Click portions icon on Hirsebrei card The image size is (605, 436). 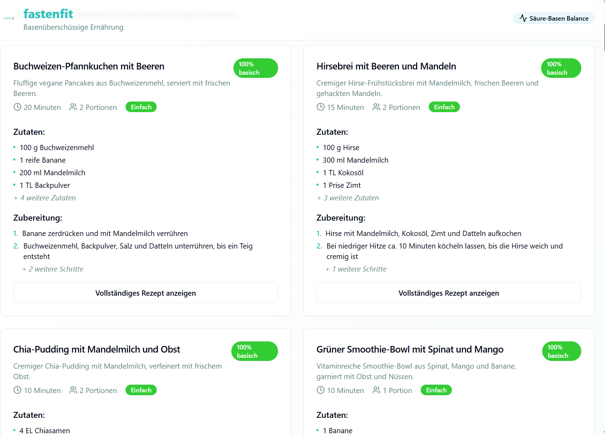click(x=376, y=107)
